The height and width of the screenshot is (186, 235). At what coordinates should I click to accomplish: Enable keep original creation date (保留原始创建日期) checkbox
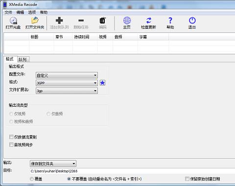[187, 179]
